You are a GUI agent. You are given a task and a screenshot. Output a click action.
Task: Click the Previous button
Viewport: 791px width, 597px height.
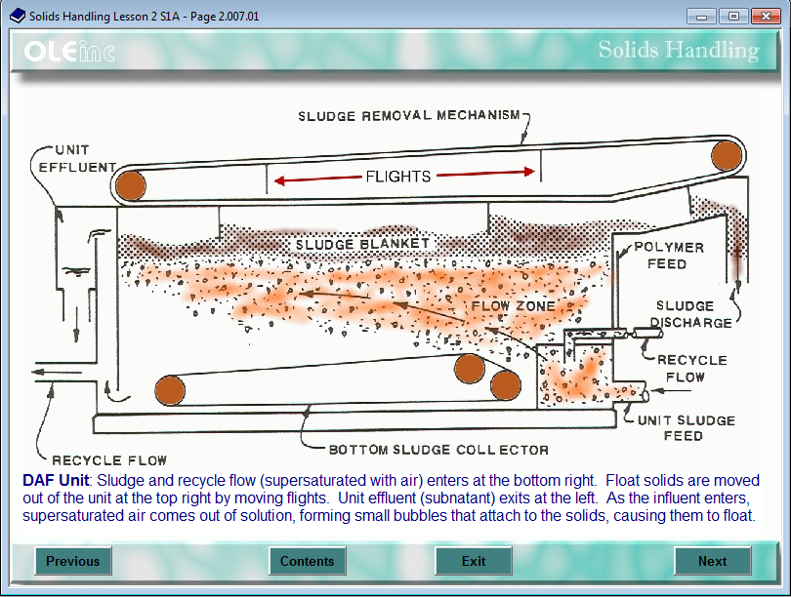pyautogui.click(x=73, y=561)
